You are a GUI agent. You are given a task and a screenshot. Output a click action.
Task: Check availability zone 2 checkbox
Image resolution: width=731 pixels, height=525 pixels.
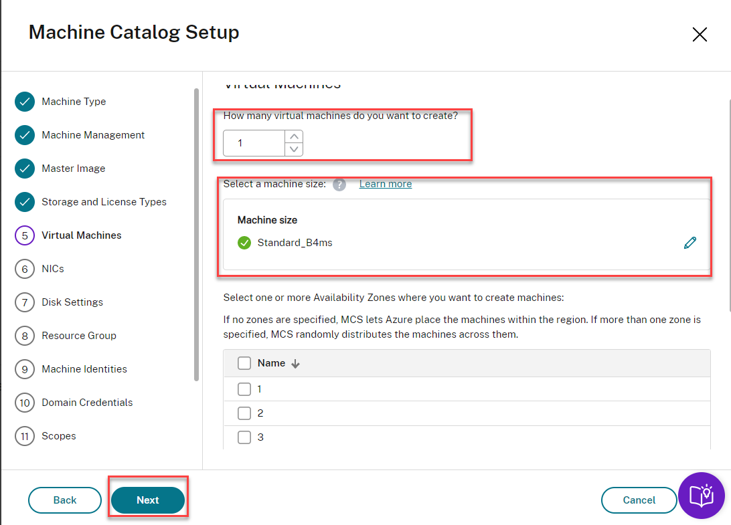pyautogui.click(x=244, y=413)
